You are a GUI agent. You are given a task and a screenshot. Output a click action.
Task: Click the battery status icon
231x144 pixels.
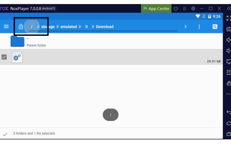point(210,16)
